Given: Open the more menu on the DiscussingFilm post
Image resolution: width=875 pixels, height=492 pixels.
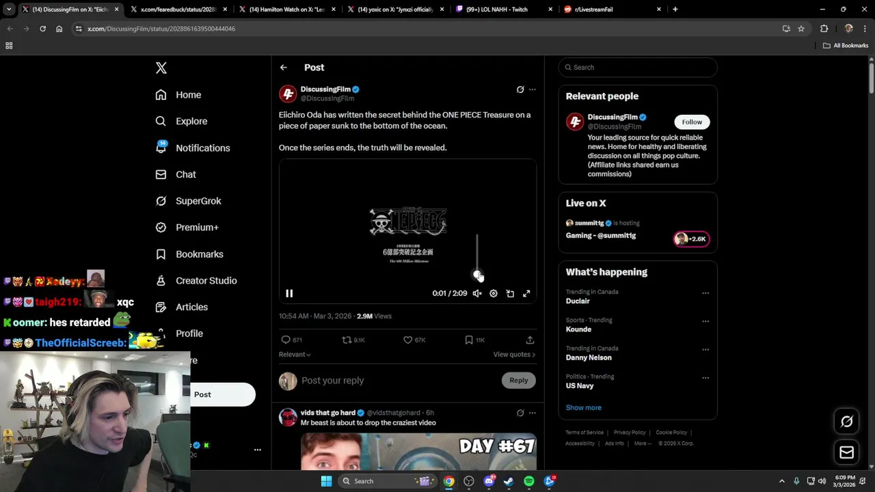Looking at the screenshot, I should 533,90.
